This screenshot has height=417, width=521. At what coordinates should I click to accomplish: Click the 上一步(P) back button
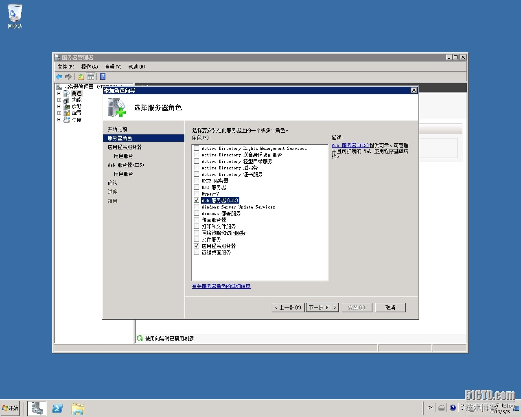pos(288,307)
